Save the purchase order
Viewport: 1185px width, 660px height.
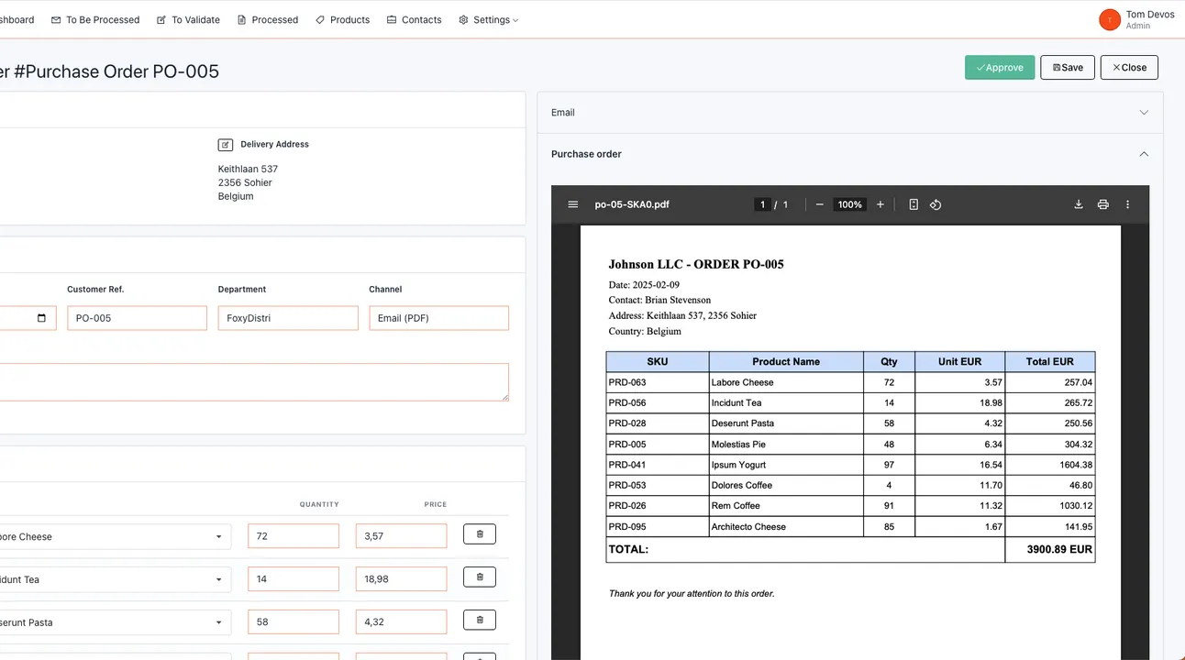[x=1068, y=67]
